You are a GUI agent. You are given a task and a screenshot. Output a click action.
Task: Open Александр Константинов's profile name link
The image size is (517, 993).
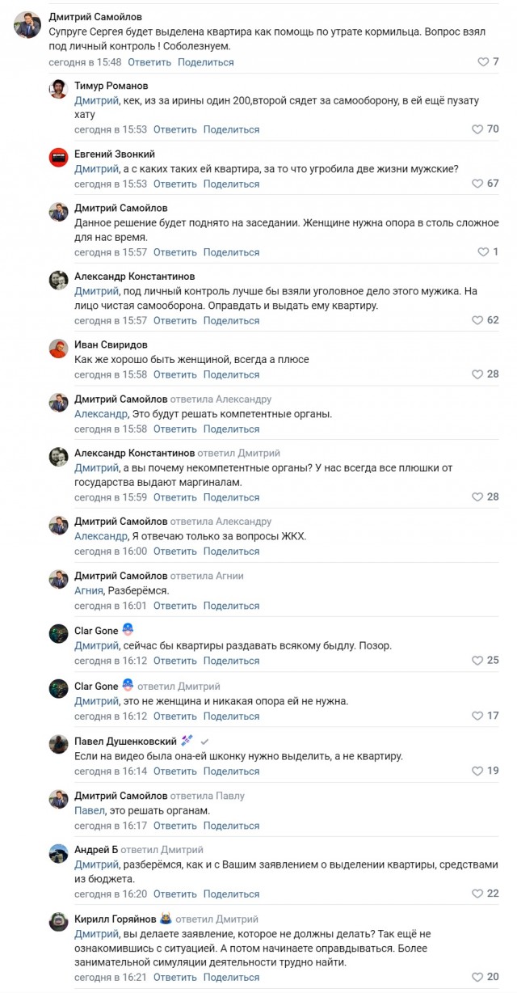pos(134,277)
